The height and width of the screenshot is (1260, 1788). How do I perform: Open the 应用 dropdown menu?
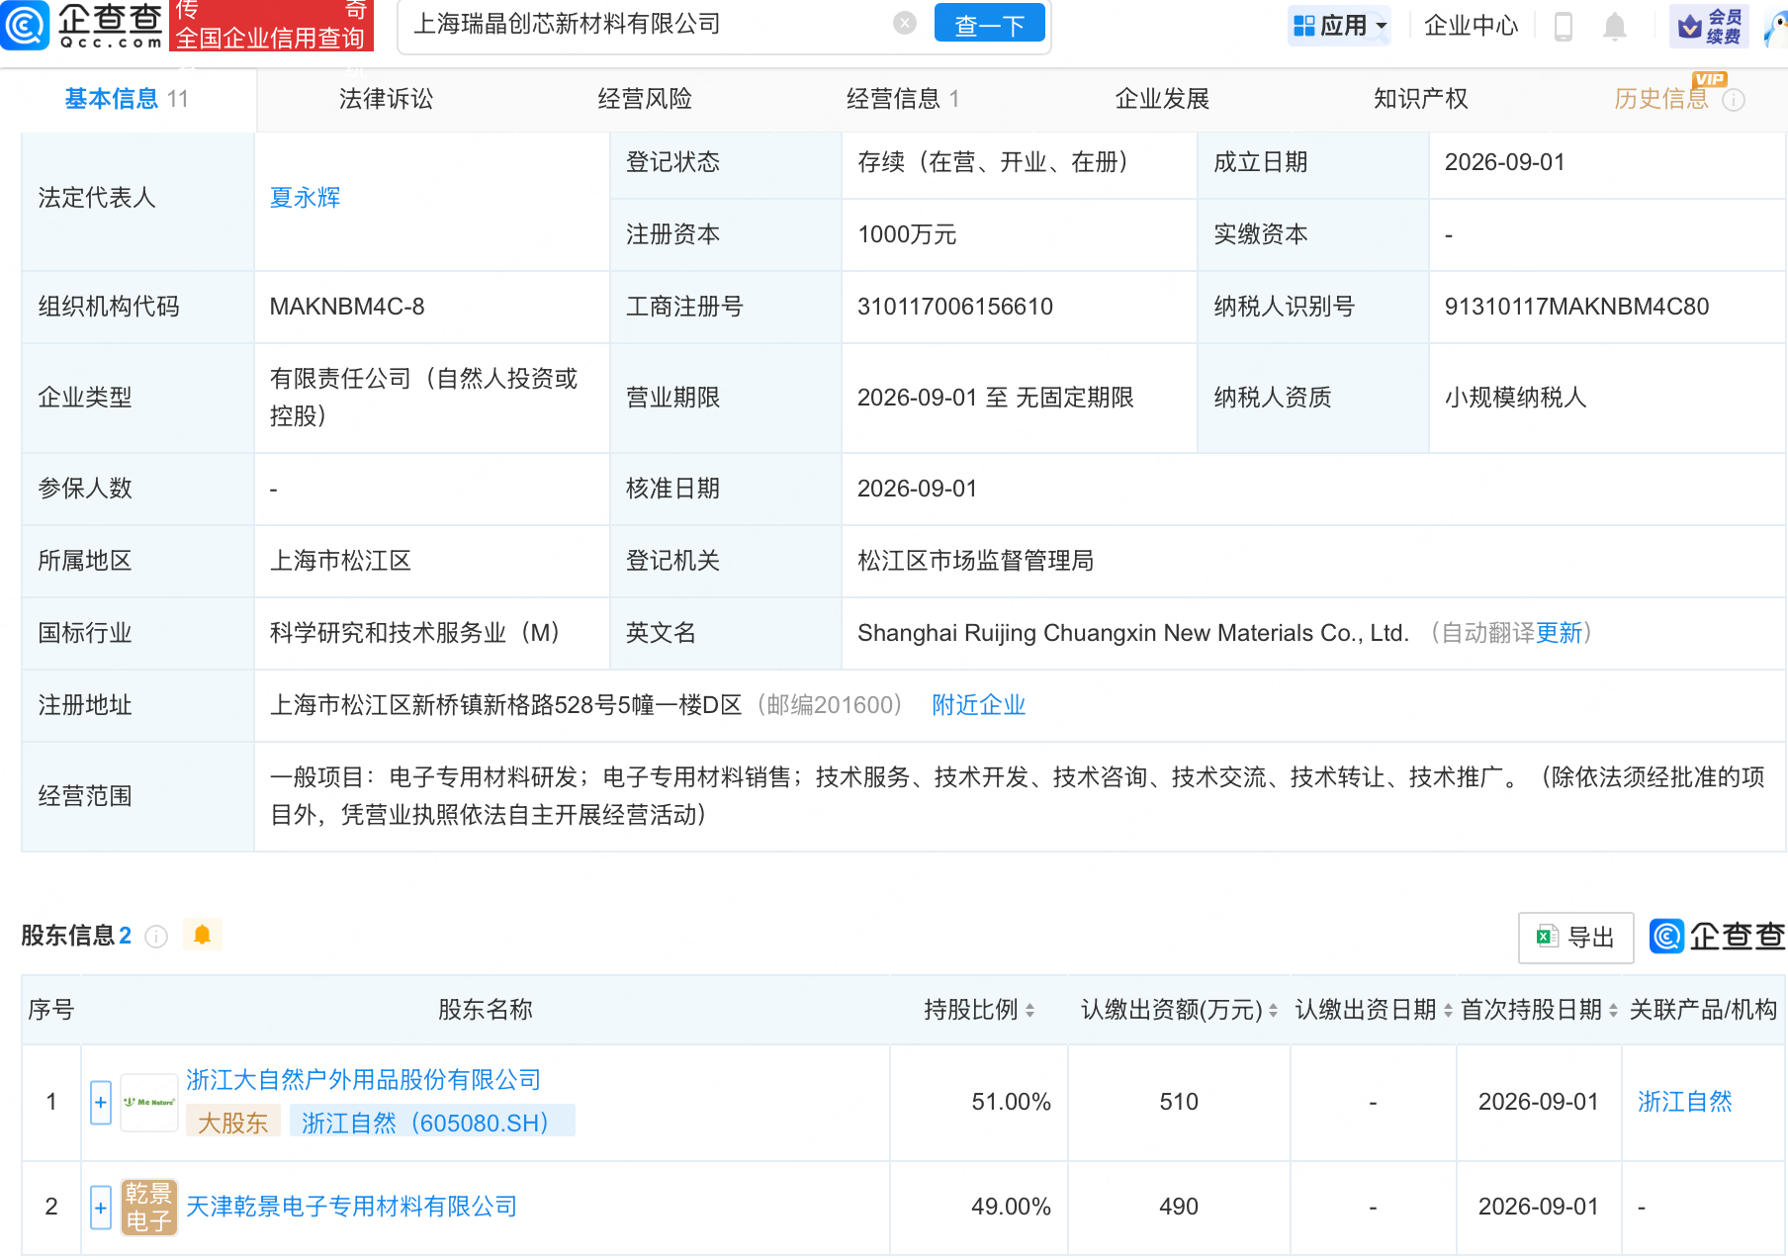[1340, 26]
